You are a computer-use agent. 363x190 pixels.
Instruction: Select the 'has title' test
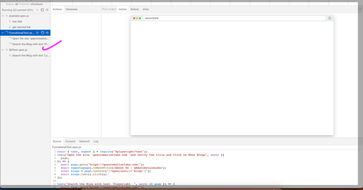coord(17,22)
